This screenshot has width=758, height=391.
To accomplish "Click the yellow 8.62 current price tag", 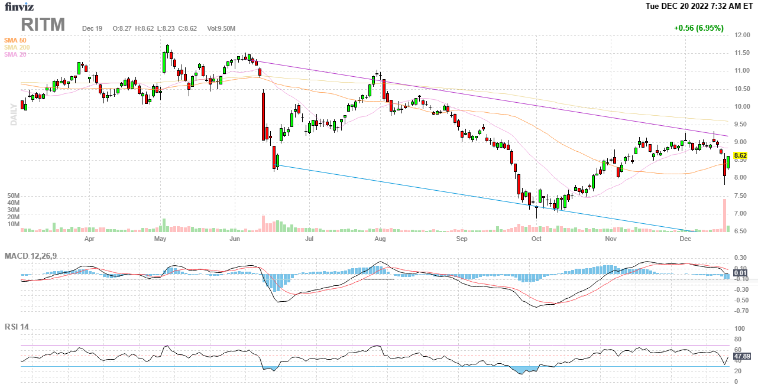I will [740, 156].
